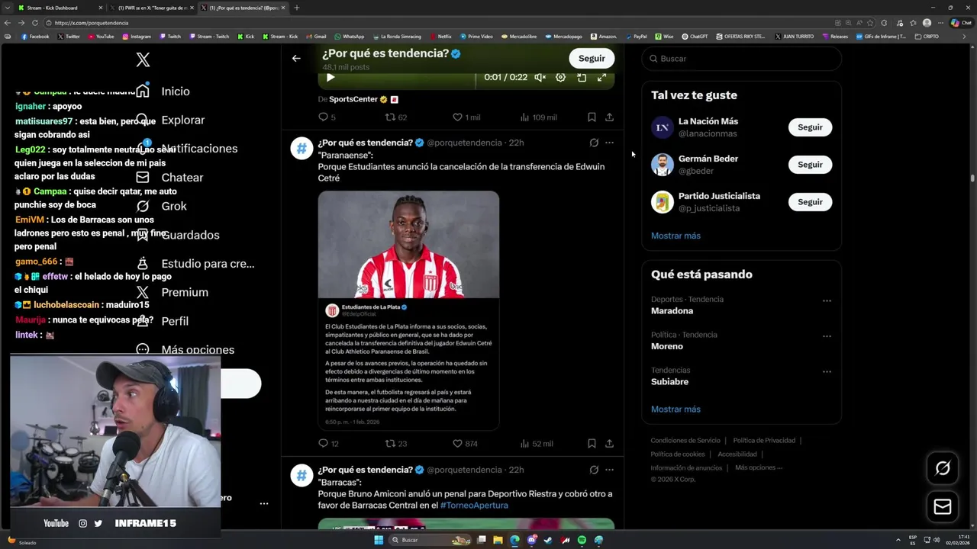Like the Paranaense post with 874 likes
The height and width of the screenshot is (549, 977).
click(x=465, y=443)
